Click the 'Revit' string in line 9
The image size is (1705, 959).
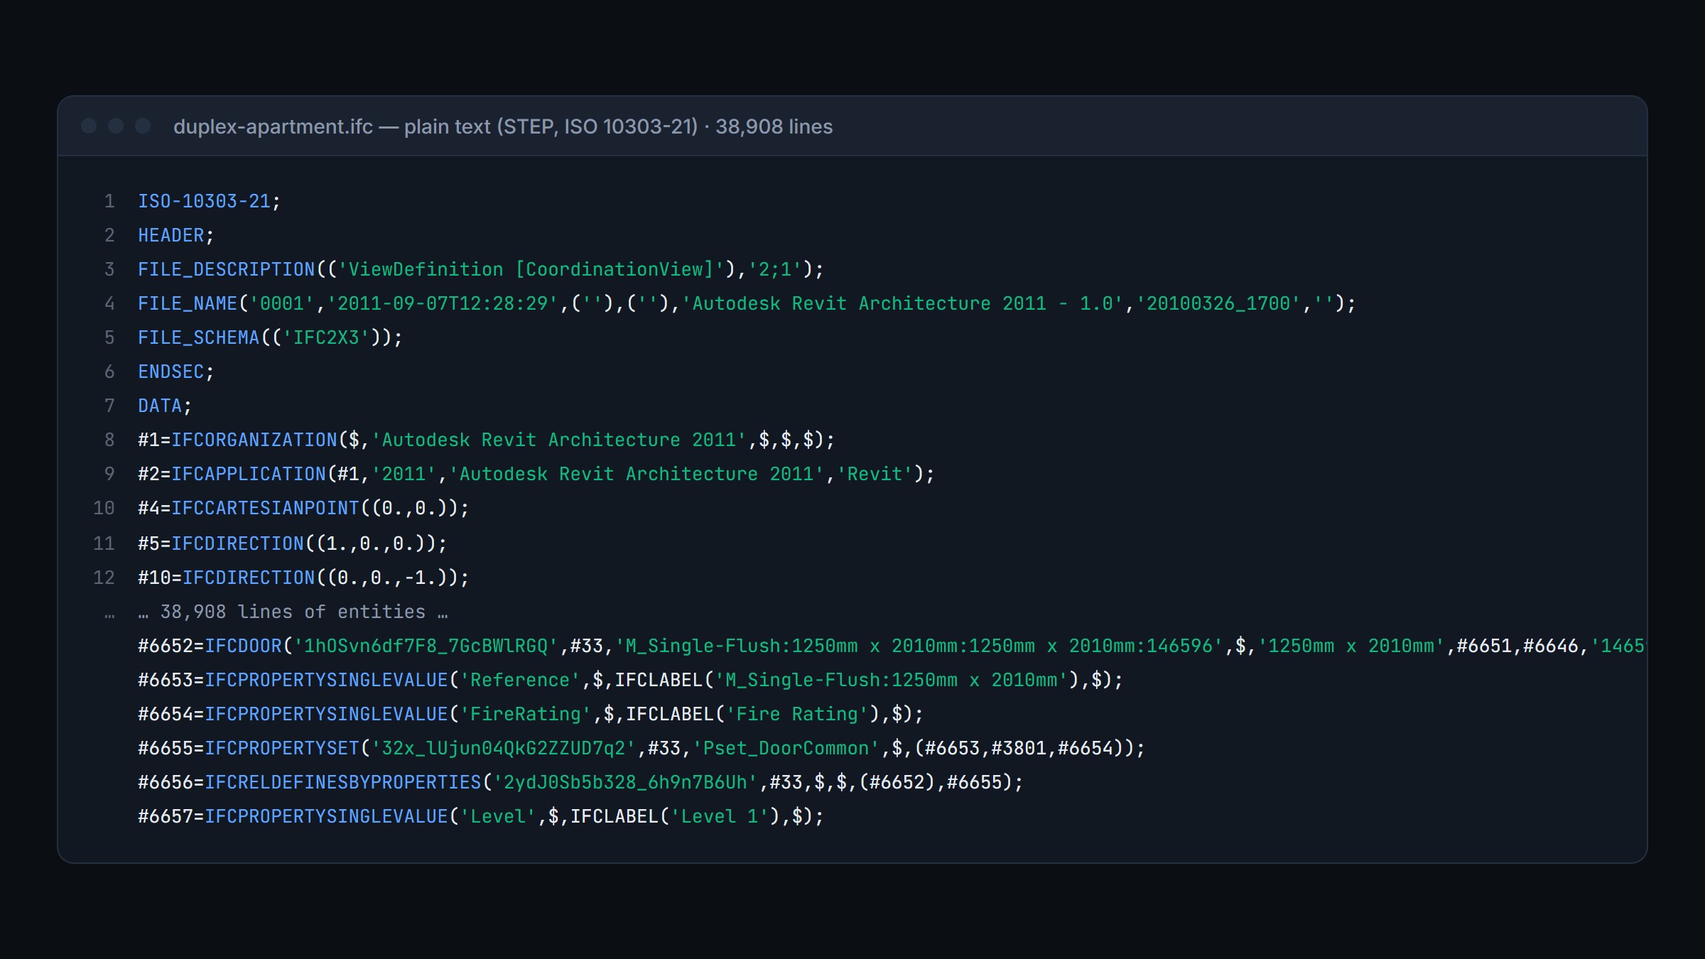point(875,474)
